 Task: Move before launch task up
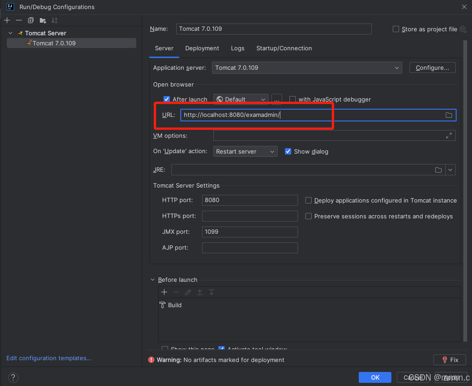click(x=200, y=292)
